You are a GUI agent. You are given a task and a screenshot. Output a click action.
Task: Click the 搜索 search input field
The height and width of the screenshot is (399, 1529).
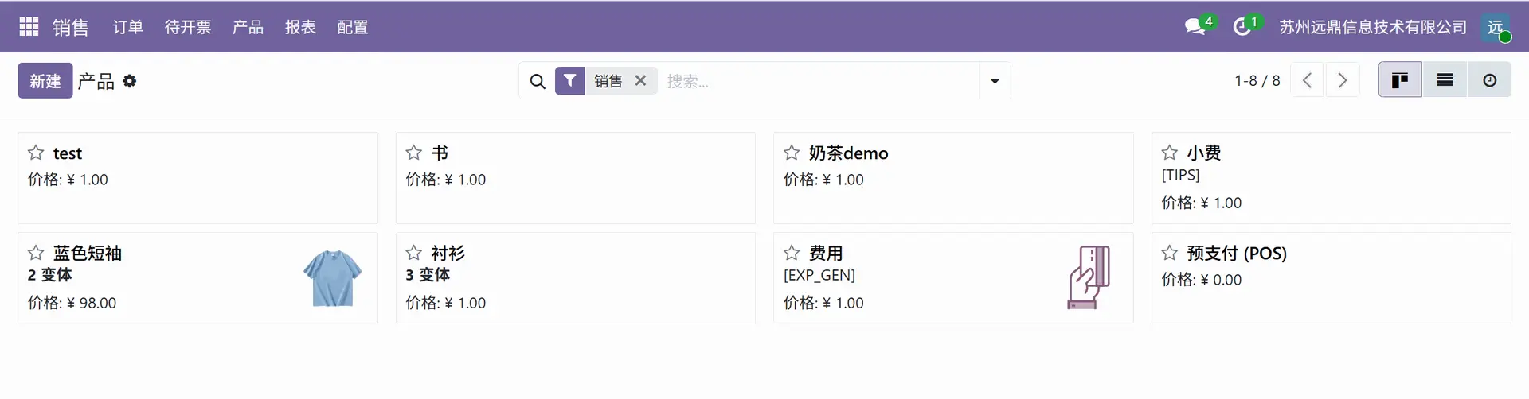point(820,81)
